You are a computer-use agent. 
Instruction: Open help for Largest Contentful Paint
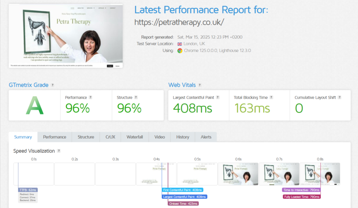coord(217,97)
